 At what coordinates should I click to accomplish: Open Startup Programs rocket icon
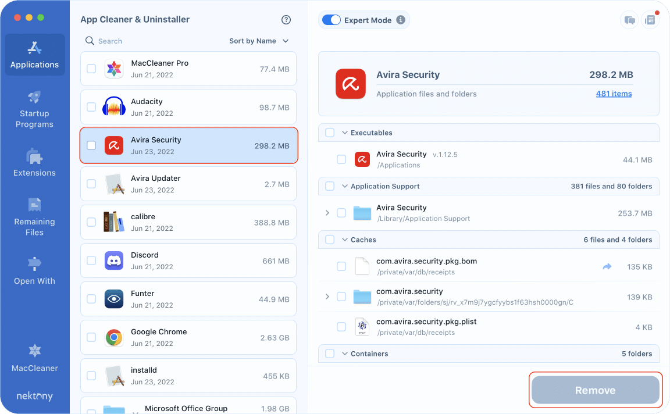click(35, 97)
